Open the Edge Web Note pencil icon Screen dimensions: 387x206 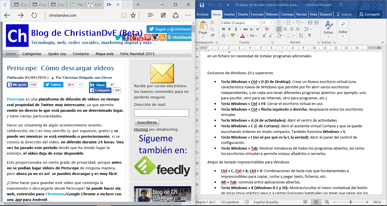(x=163, y=15)
